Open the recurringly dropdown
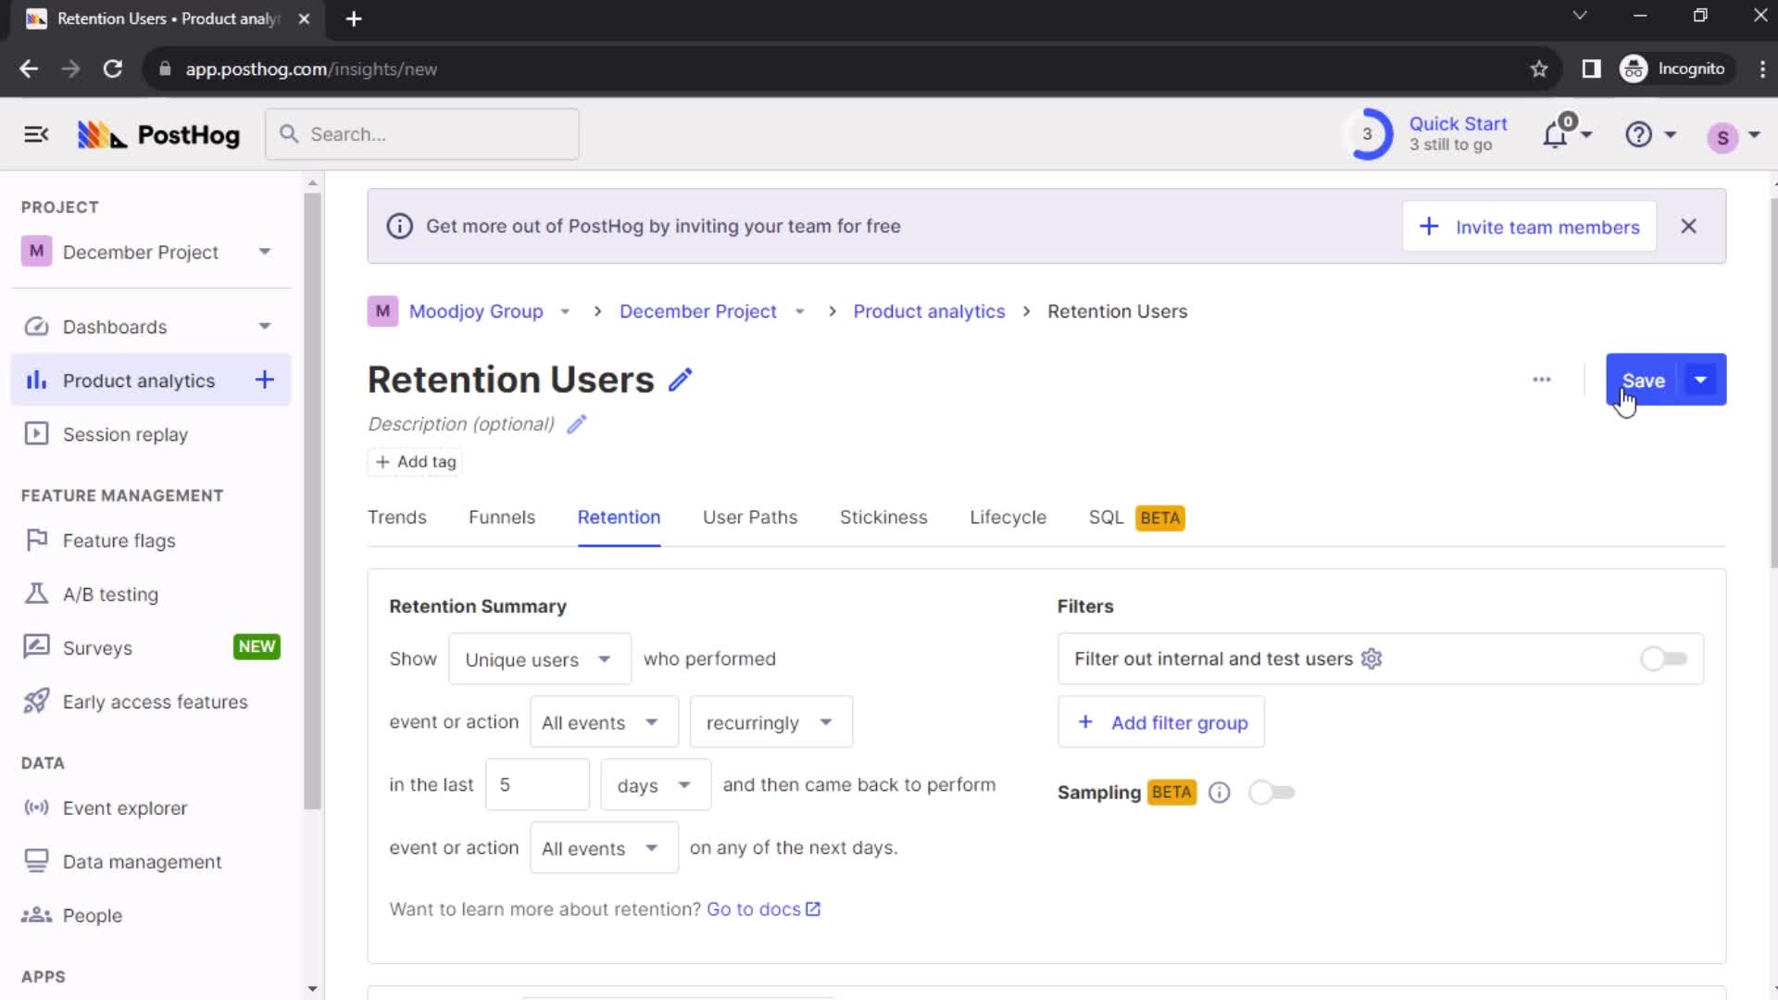This screenshot has width=1778, height=1000. click(x=771, y=722)
